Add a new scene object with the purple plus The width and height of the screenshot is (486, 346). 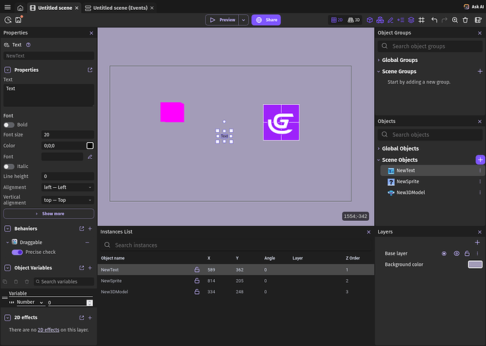click(480, 160)
